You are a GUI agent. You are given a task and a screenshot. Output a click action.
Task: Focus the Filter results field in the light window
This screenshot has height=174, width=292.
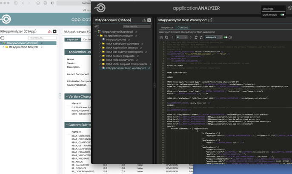click(x=42, y=38)
